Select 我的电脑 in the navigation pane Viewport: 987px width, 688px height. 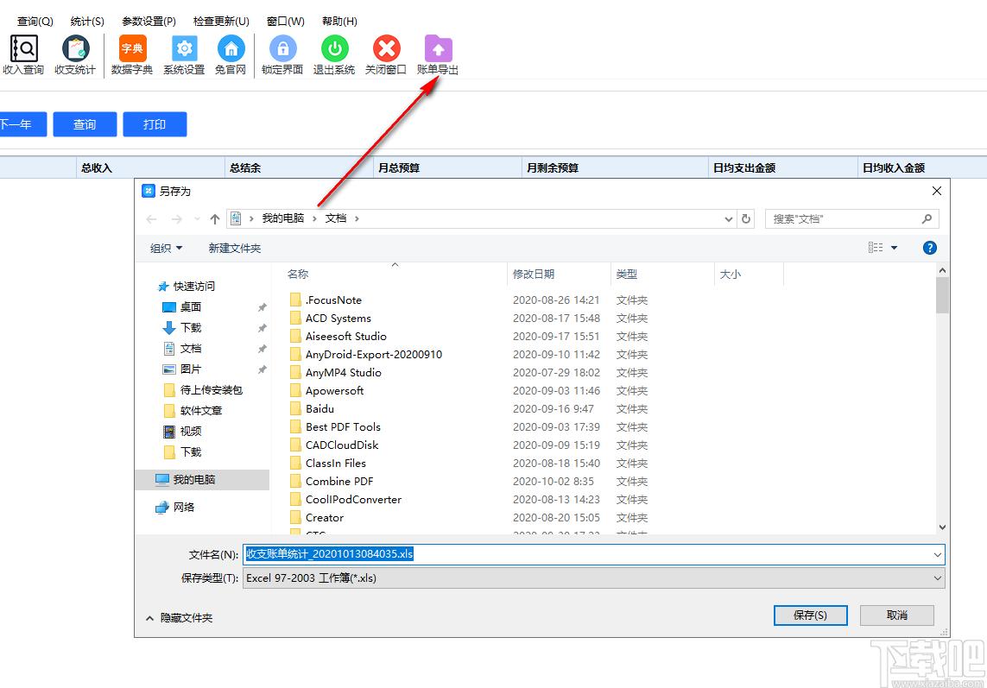coord(194,479)
